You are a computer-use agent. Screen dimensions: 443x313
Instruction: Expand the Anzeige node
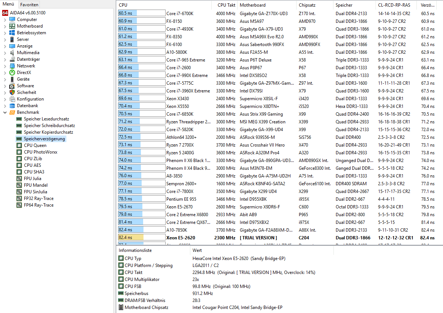coord(5,46)
